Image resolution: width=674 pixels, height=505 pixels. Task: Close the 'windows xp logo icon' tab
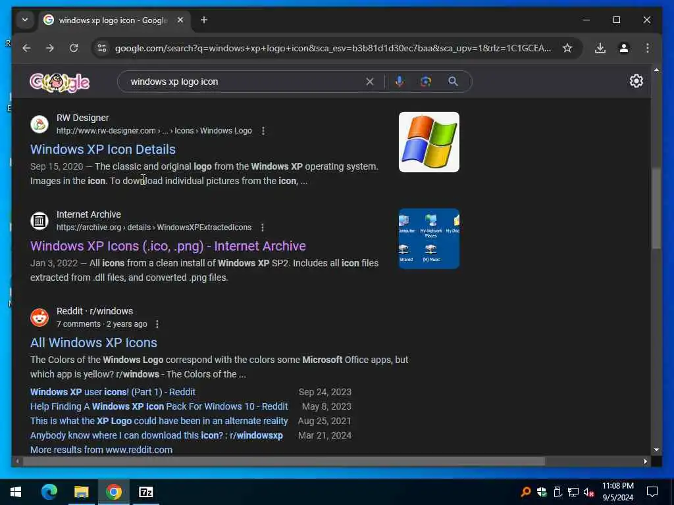tap(180, 20)
